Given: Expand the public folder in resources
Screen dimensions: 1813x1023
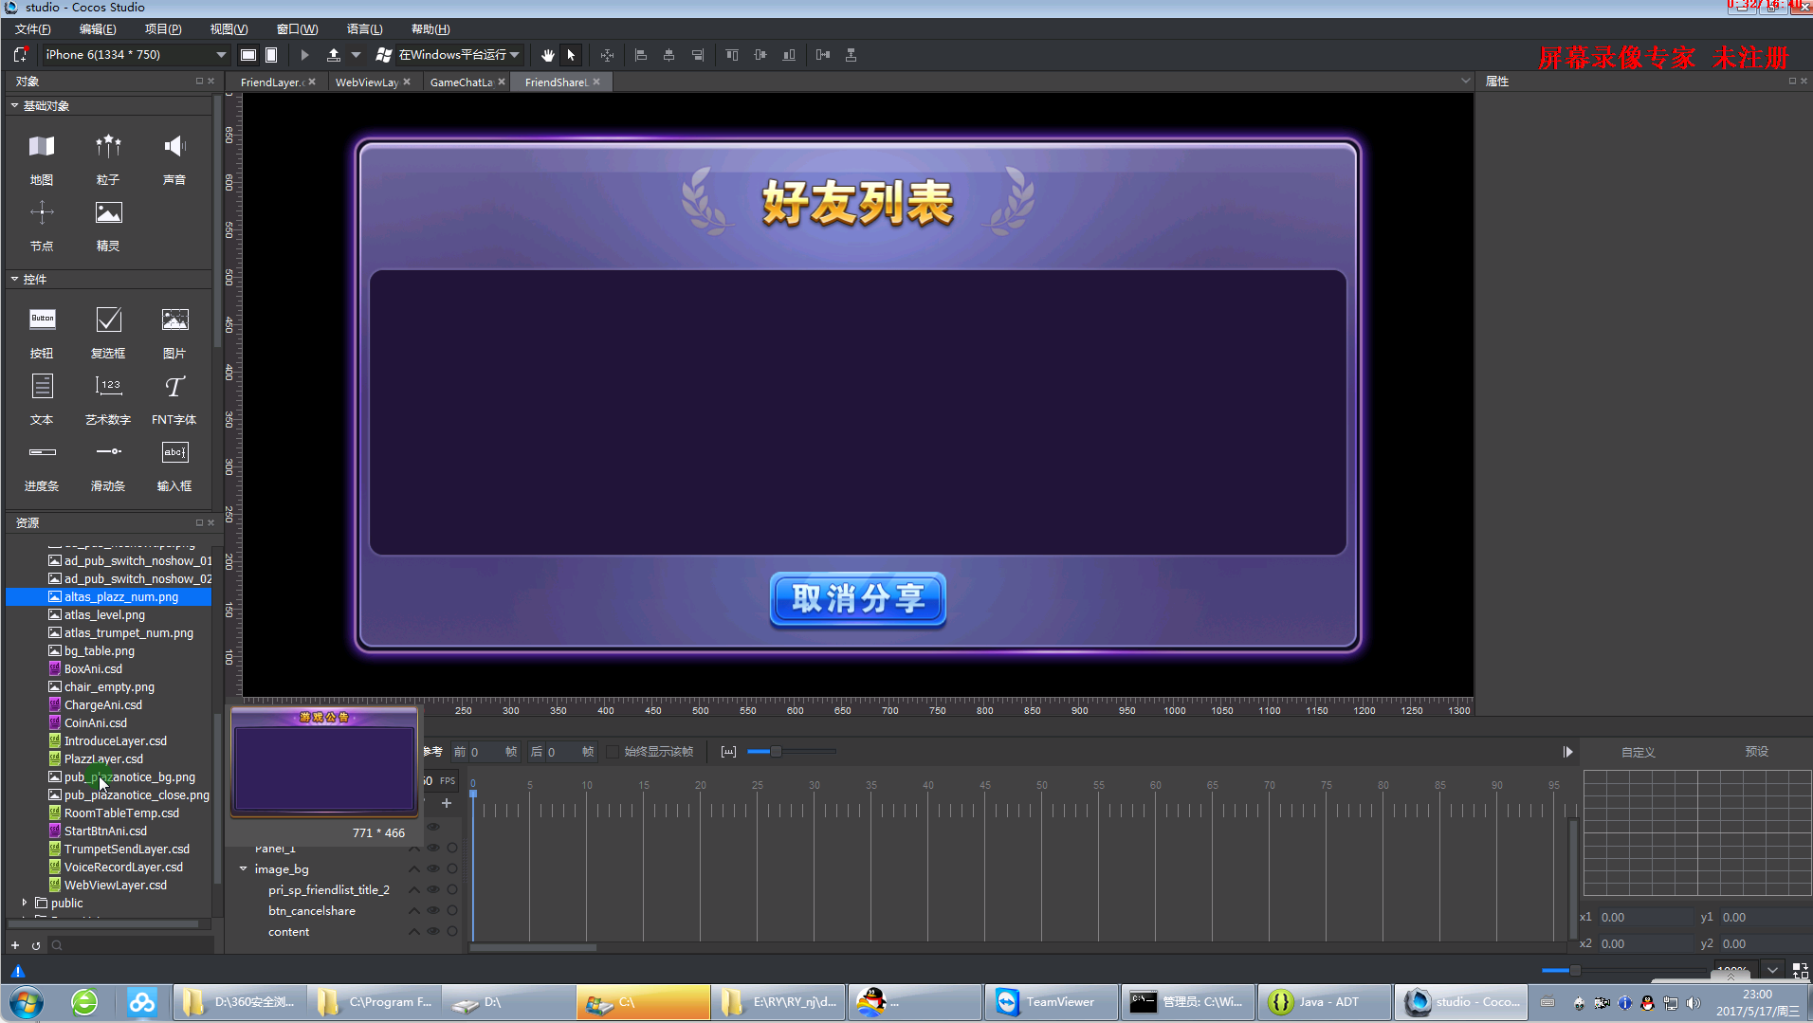Looking at the screenshot, I should pyautogui.click(x=25, y=904).
